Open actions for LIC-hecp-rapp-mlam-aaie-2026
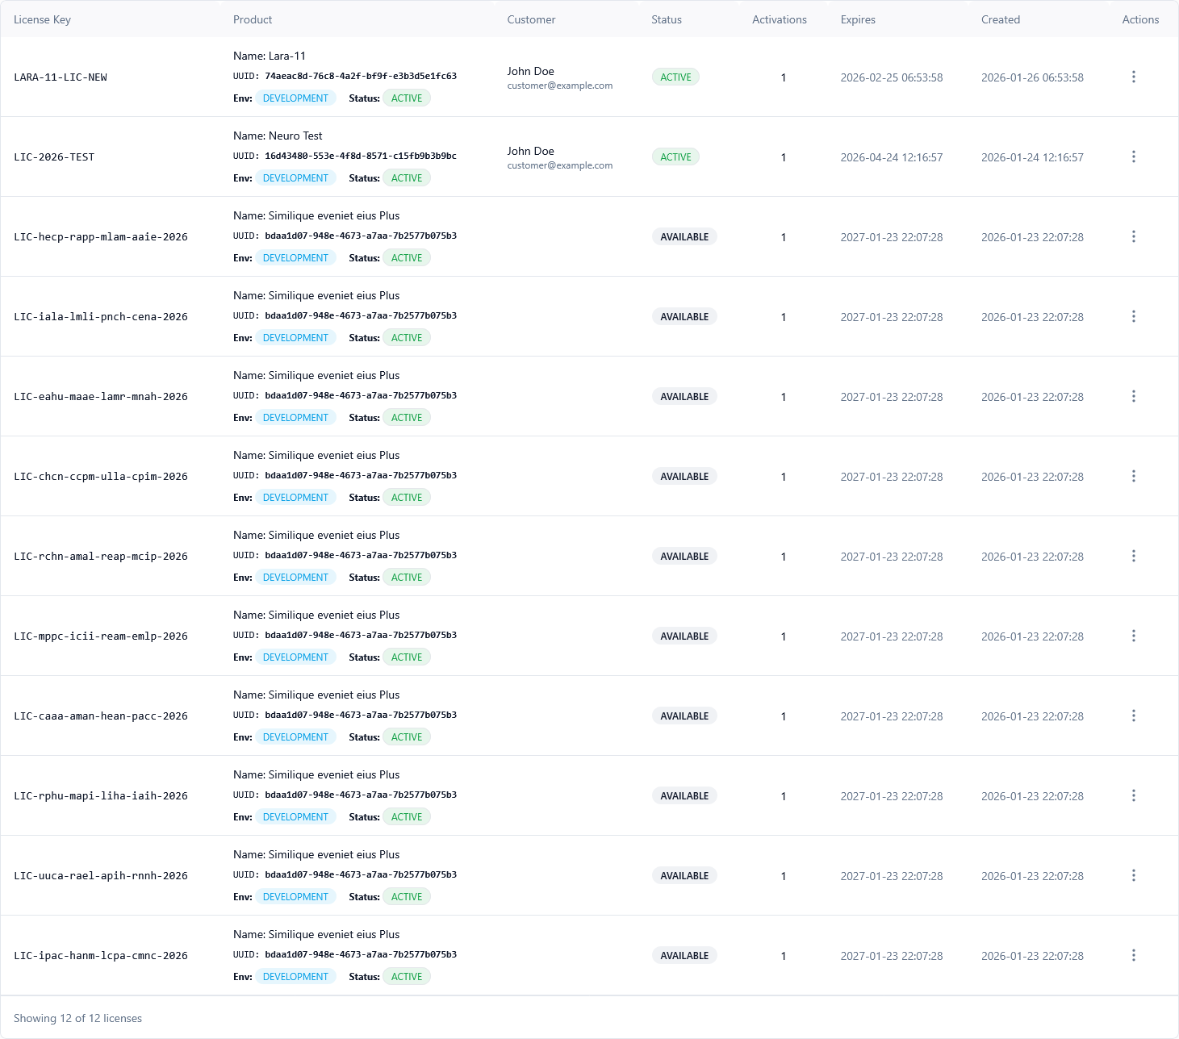Screen dimensions: 1179x1039 click(x=1134, y=236)
